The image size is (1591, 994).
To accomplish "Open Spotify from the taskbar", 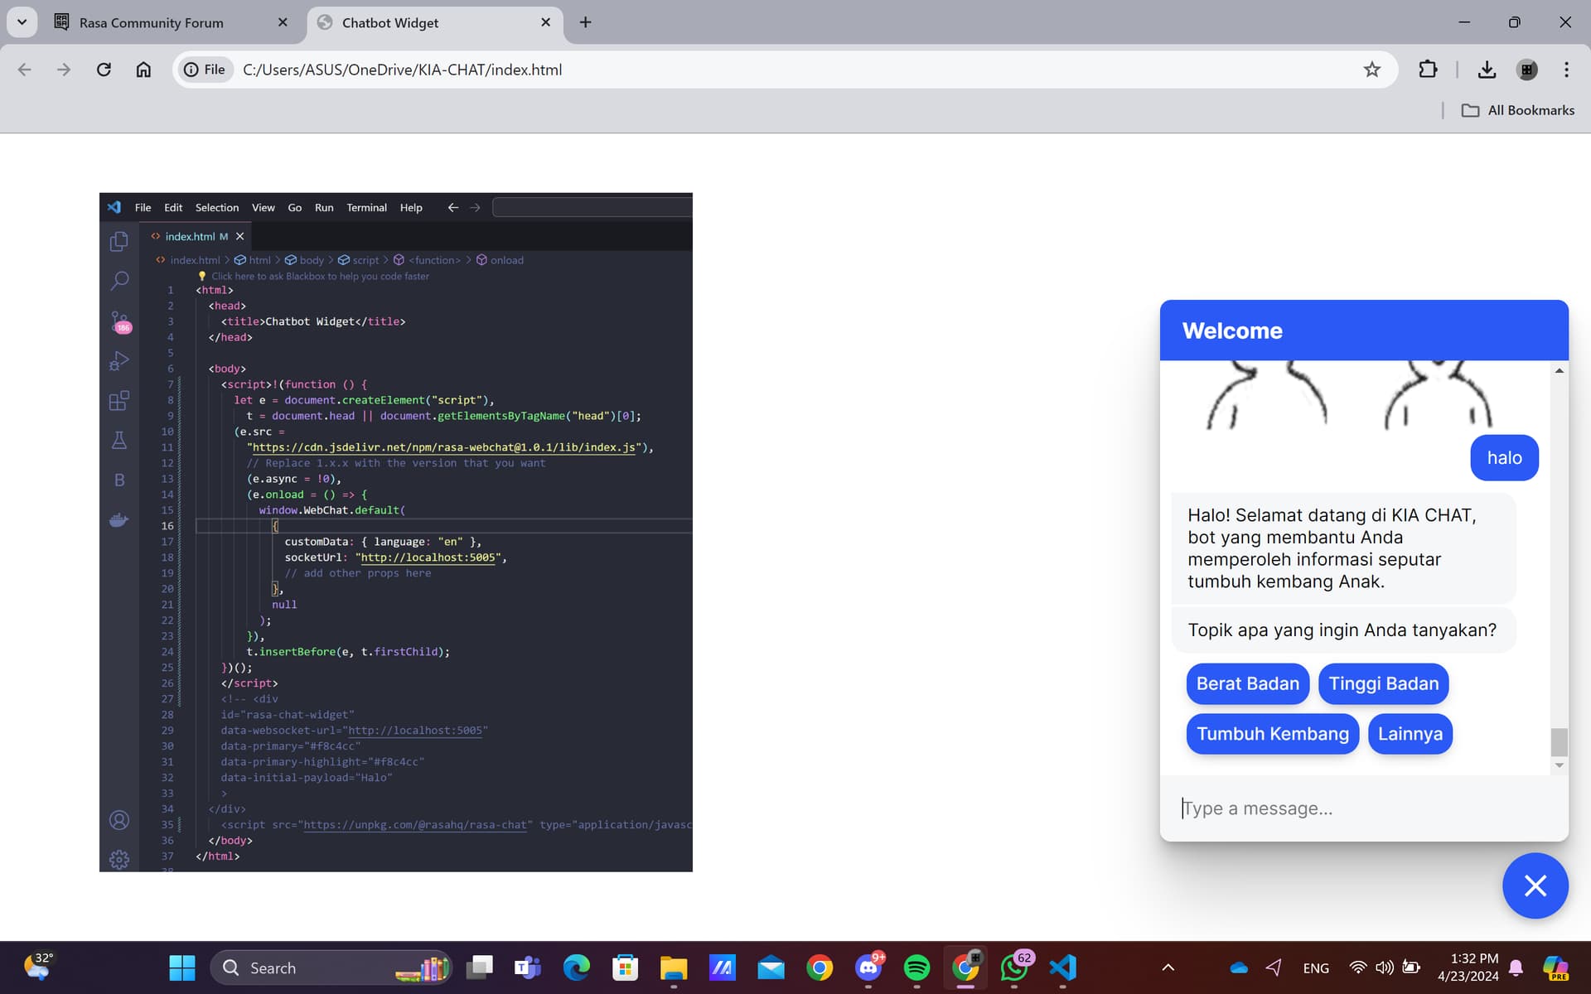I will 916,967.
